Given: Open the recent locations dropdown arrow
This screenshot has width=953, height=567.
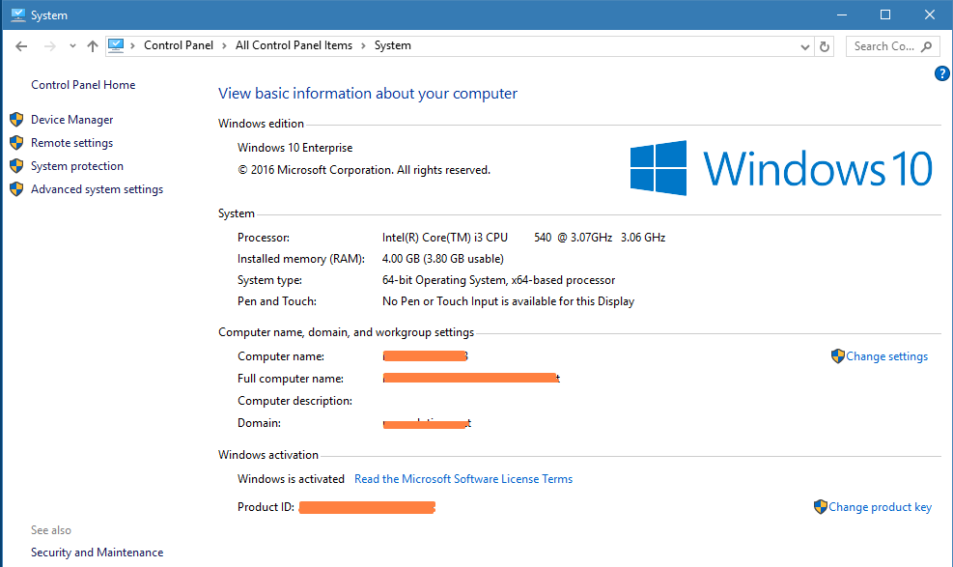Looking at the screenshot, I should point(72,45).
